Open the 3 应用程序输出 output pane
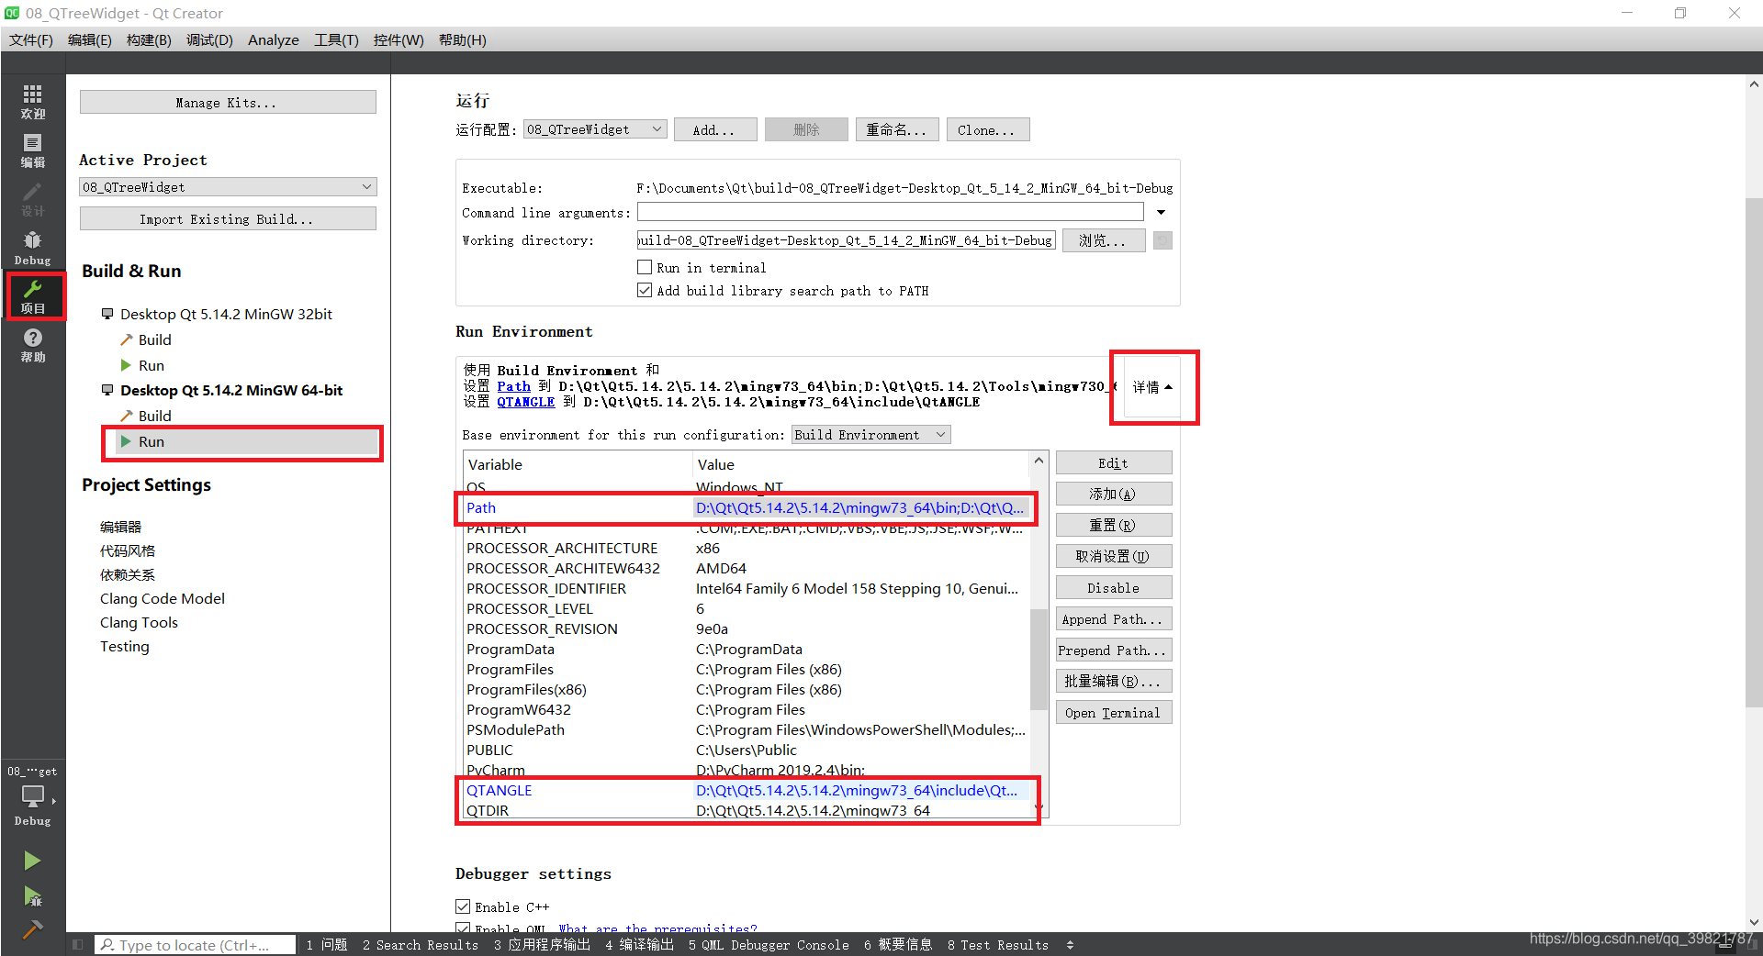1763x956 pixels. 542,945
